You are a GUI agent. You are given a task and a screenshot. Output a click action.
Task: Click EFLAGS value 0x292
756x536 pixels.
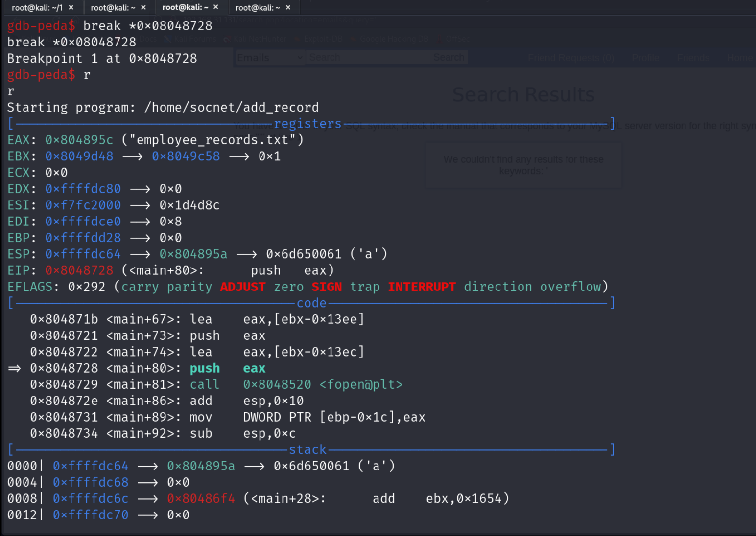pos(87,287)
